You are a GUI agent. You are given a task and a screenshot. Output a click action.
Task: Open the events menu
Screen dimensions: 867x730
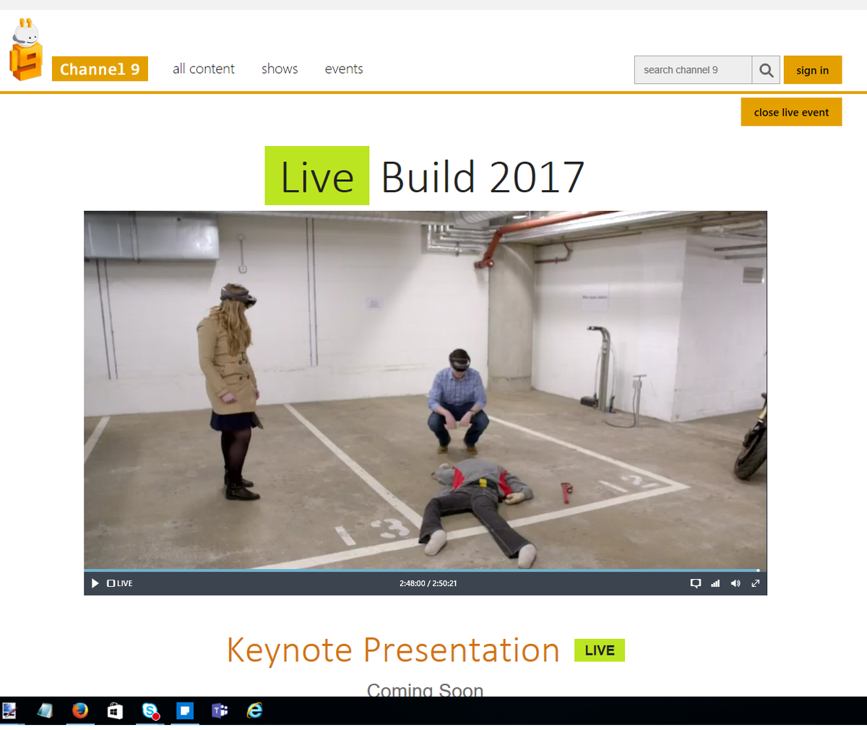[344, 69]
